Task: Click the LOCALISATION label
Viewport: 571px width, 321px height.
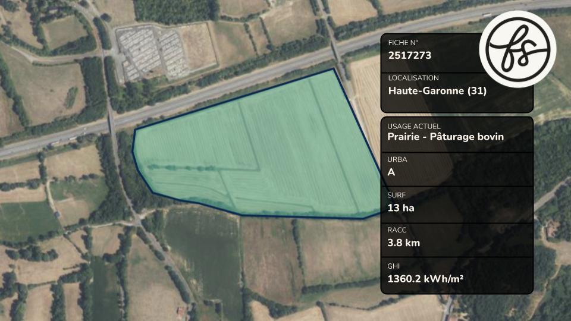Action: 413,78
